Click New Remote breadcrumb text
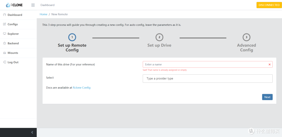Viewport: 282px width, 137px height. 60,14
